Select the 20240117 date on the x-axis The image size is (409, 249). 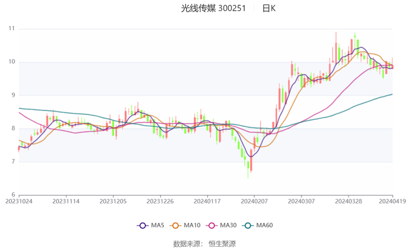coord(207,200)
